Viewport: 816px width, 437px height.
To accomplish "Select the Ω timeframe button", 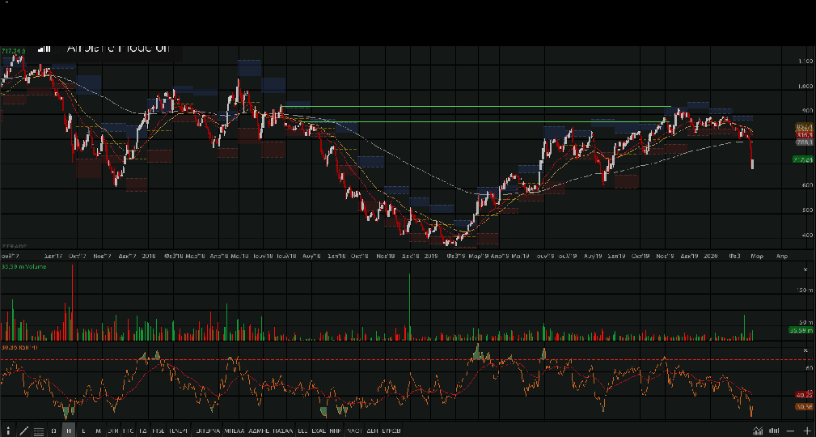I will click(54, 431).
